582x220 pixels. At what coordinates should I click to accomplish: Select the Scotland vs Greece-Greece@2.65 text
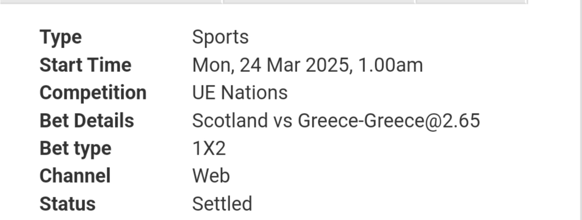336,121
